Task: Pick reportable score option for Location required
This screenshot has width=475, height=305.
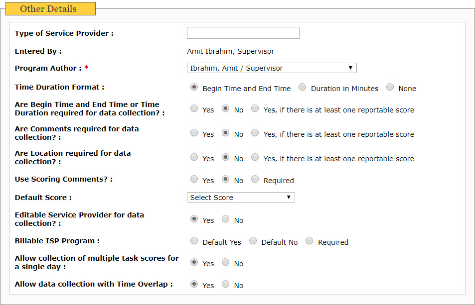Action: tap(255, 157)
